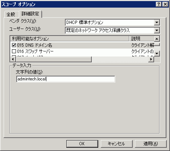This screenshot has height=151, width=170.
Task: Close the スコープ オプション dialog
Action: point(165,4)
